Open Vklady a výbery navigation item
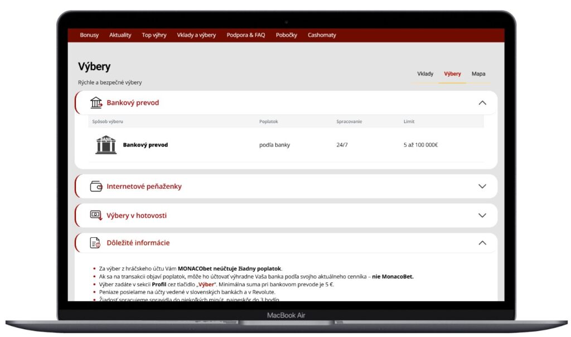This screenshot has height=337, width=571. point(196,35)
